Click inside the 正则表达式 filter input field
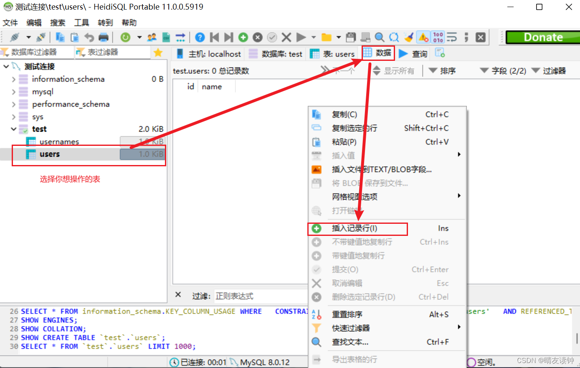This screenshot has height=368, width=580. coord(259,296)
